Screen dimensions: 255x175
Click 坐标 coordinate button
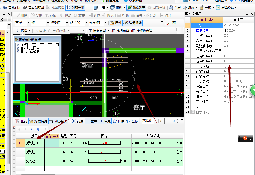click(x=132, y=121)
